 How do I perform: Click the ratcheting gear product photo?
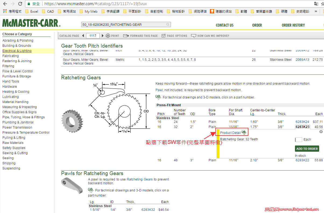click(72, 121)
